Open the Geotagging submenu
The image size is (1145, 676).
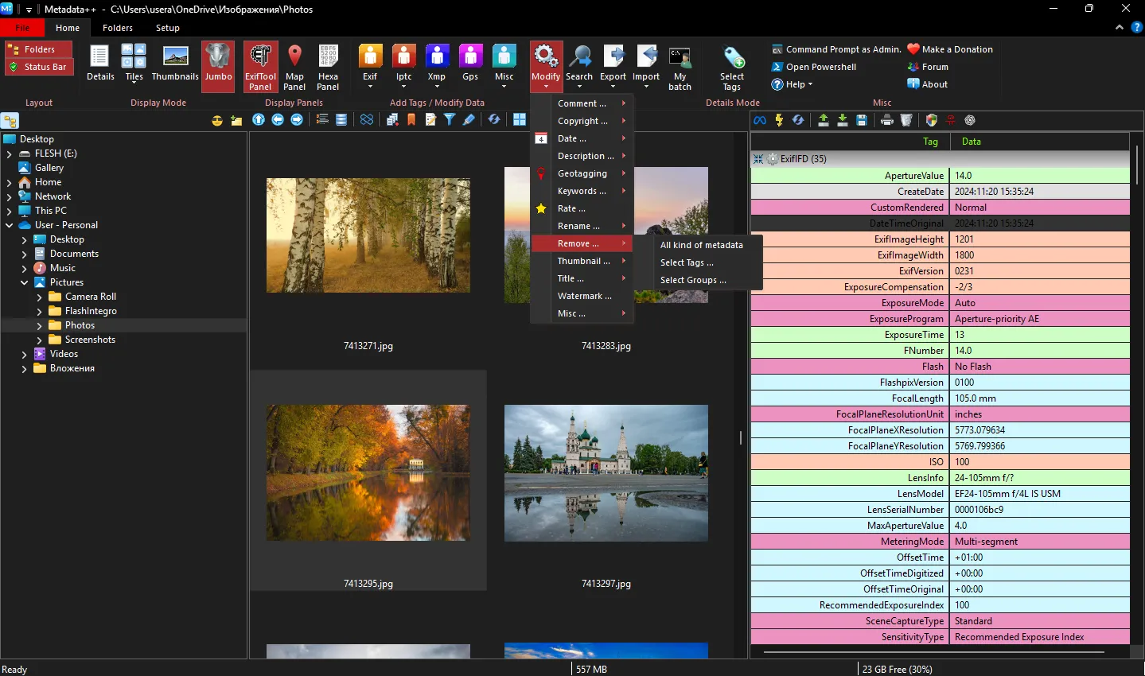tap(582, 173)
